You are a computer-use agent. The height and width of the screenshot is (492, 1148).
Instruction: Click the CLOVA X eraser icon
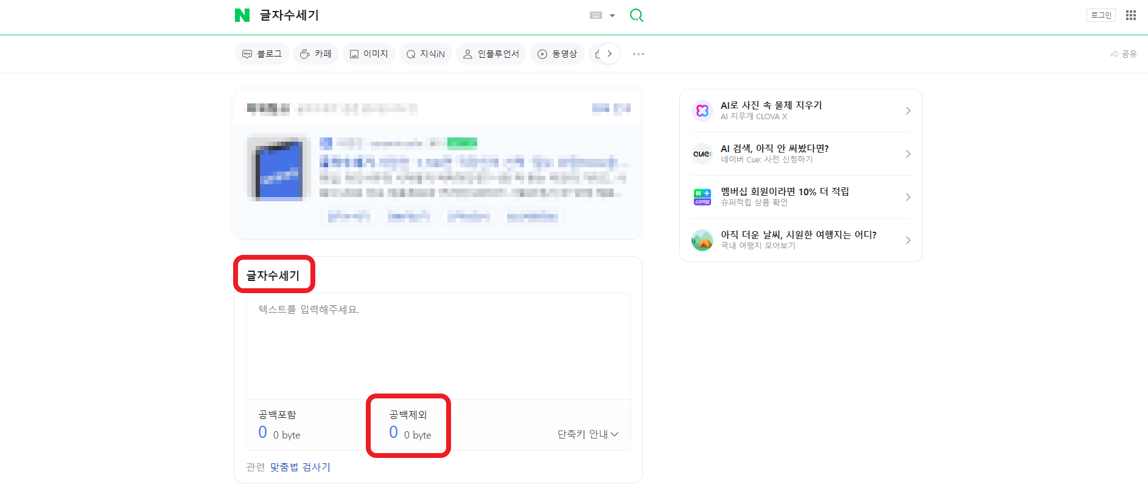[x=702, y=111]
